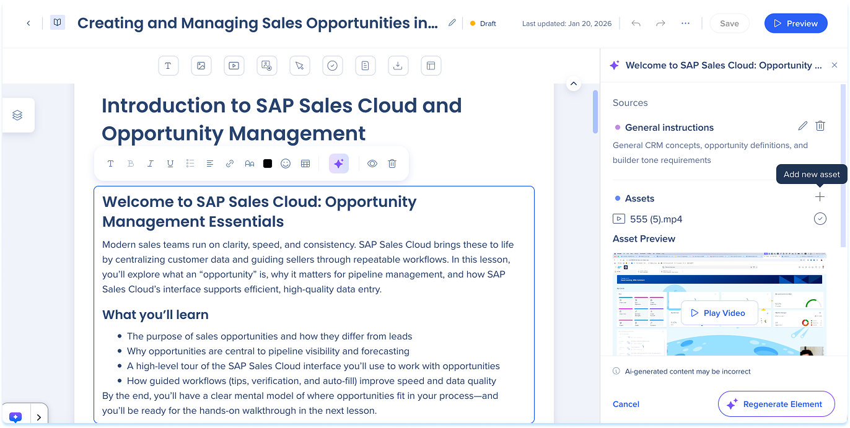Viewport: 850px width, 428px height.
Task: Click Regenerate Element
Action: [x=776, y=404]
